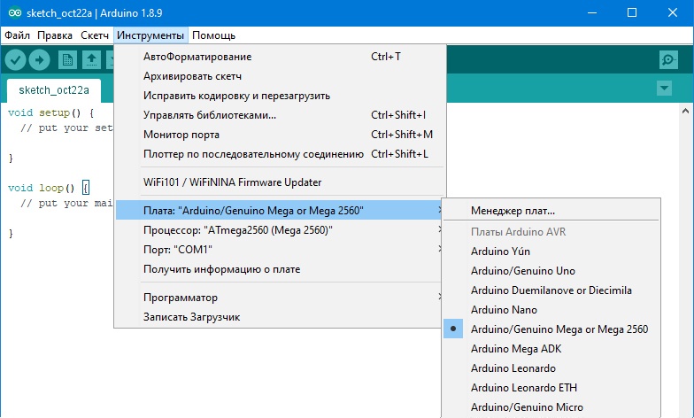This screenshot has width=694, height=418.
Task: Click the Open sketch up-arrow icon
Action: click(91, 60)
